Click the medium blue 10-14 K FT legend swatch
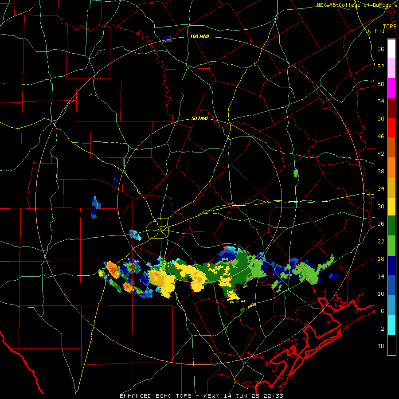The image size is (399, 399). [x=391, y=286]
